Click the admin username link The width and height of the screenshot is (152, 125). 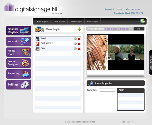click(x=138, y=9)
